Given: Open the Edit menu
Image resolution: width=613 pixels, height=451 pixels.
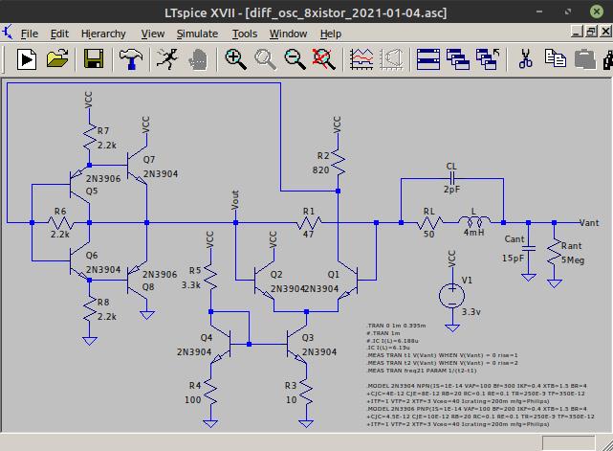Looking at the screenshot, I should tap(59, 34).
